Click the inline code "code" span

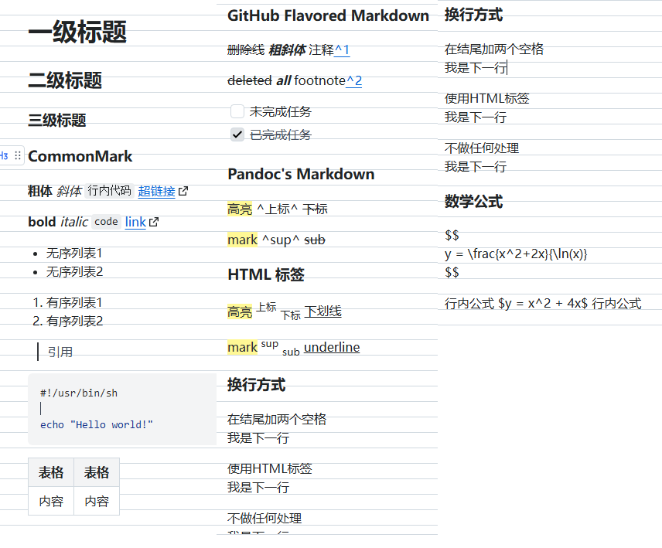click(x=106, y=222)
